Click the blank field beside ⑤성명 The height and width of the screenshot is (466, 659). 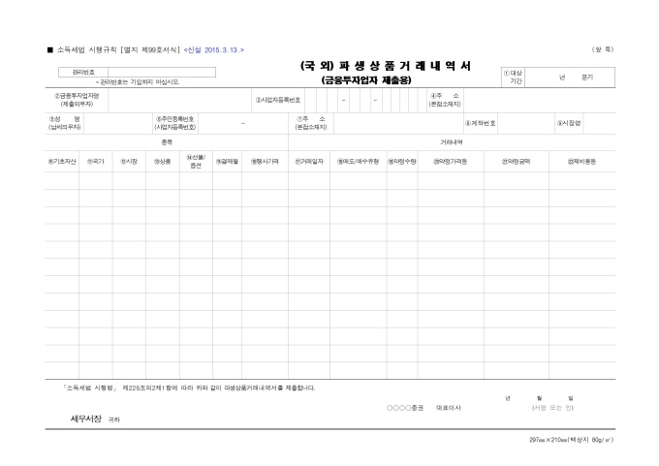[x=118, y=124]
